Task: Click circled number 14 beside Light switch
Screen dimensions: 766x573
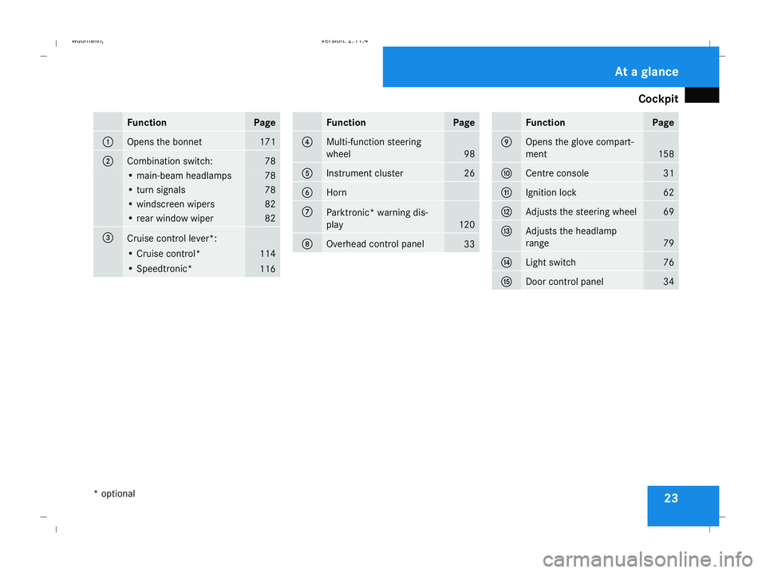Action: pos(507,263)
